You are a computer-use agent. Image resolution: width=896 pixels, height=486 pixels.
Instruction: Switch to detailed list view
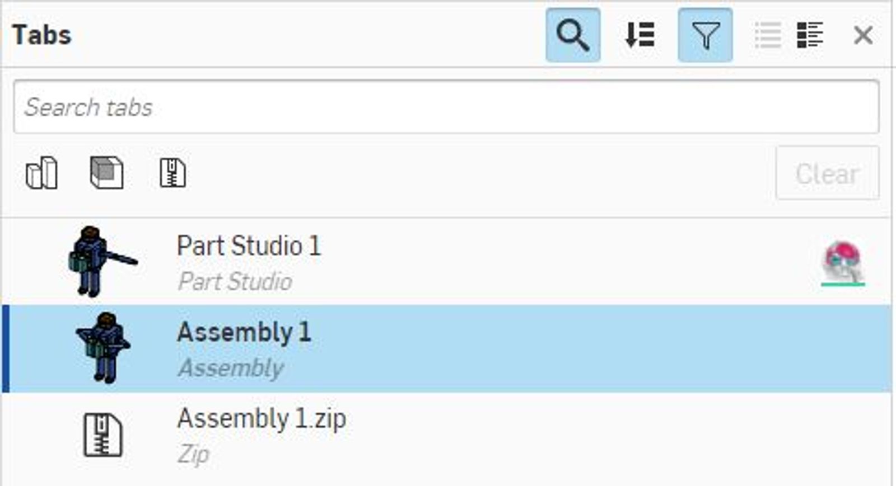[810, 35]
